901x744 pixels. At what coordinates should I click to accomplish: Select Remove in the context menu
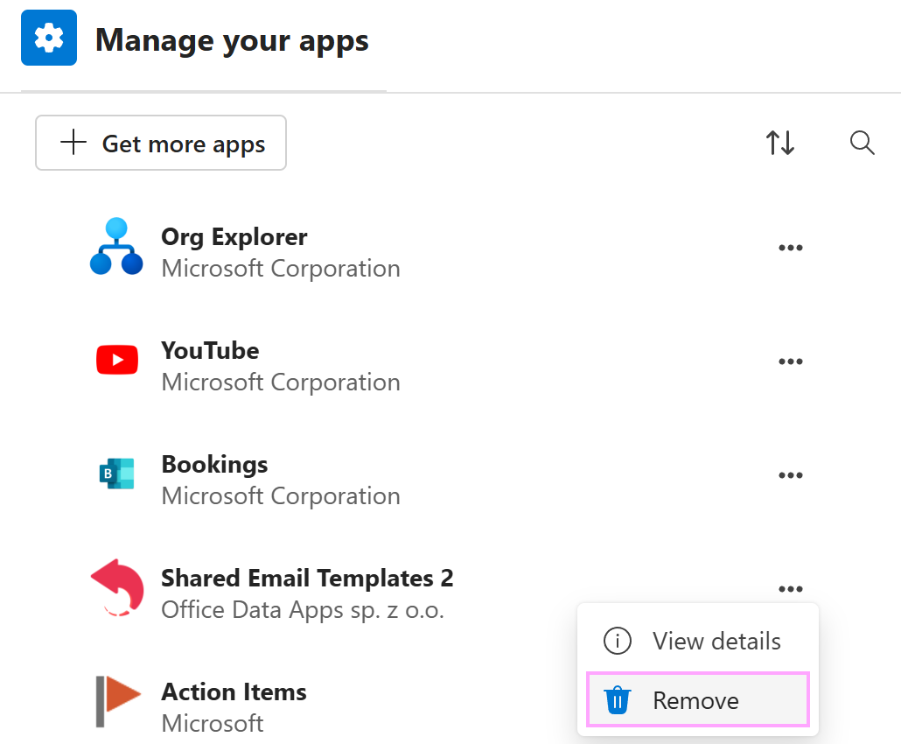point(695,700)
